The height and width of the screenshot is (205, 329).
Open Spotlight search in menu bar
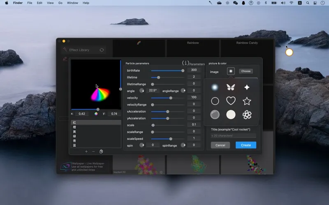pyautogui.click(x=308, y=3)
